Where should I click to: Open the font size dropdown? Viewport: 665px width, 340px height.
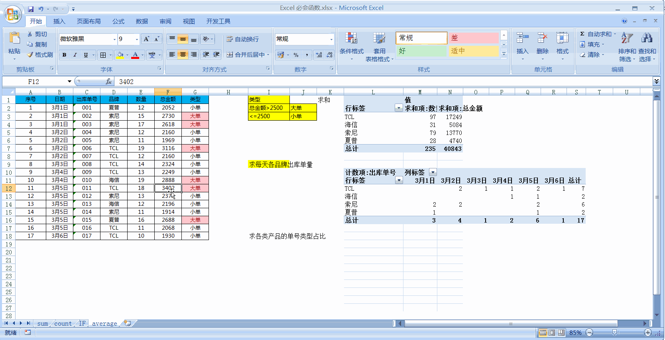pos(137,39)
